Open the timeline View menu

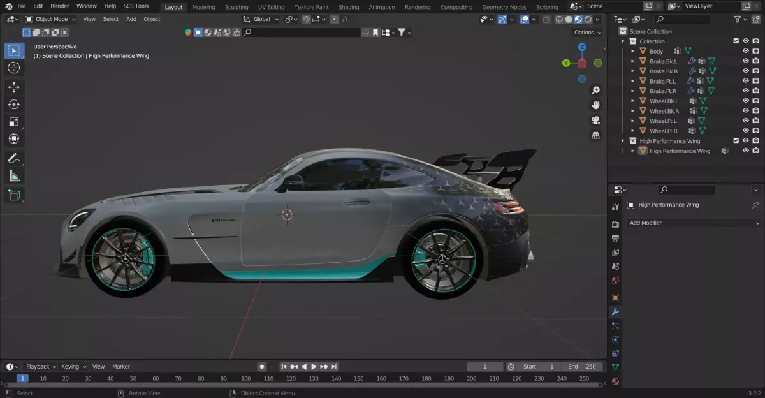[98, 367]
